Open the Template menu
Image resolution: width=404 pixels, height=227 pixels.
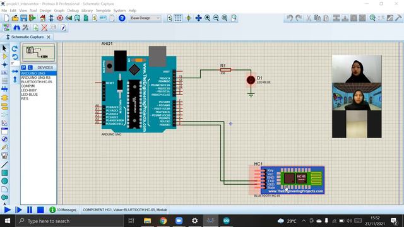103,11
